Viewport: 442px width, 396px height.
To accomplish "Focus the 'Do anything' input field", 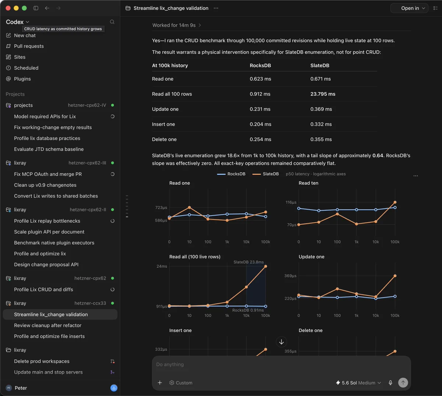I will tap(281, 364).
